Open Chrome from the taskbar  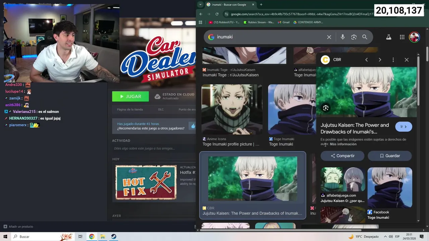(91, 237)
